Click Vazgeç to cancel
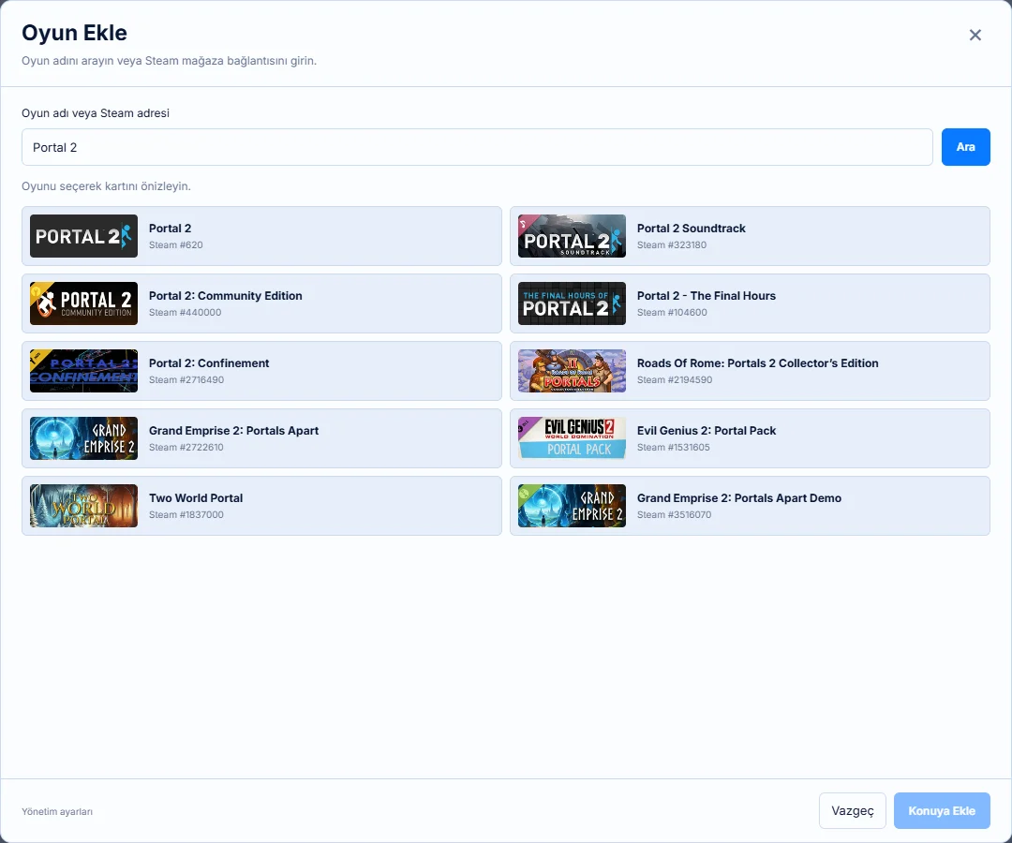 click(853, 811)
